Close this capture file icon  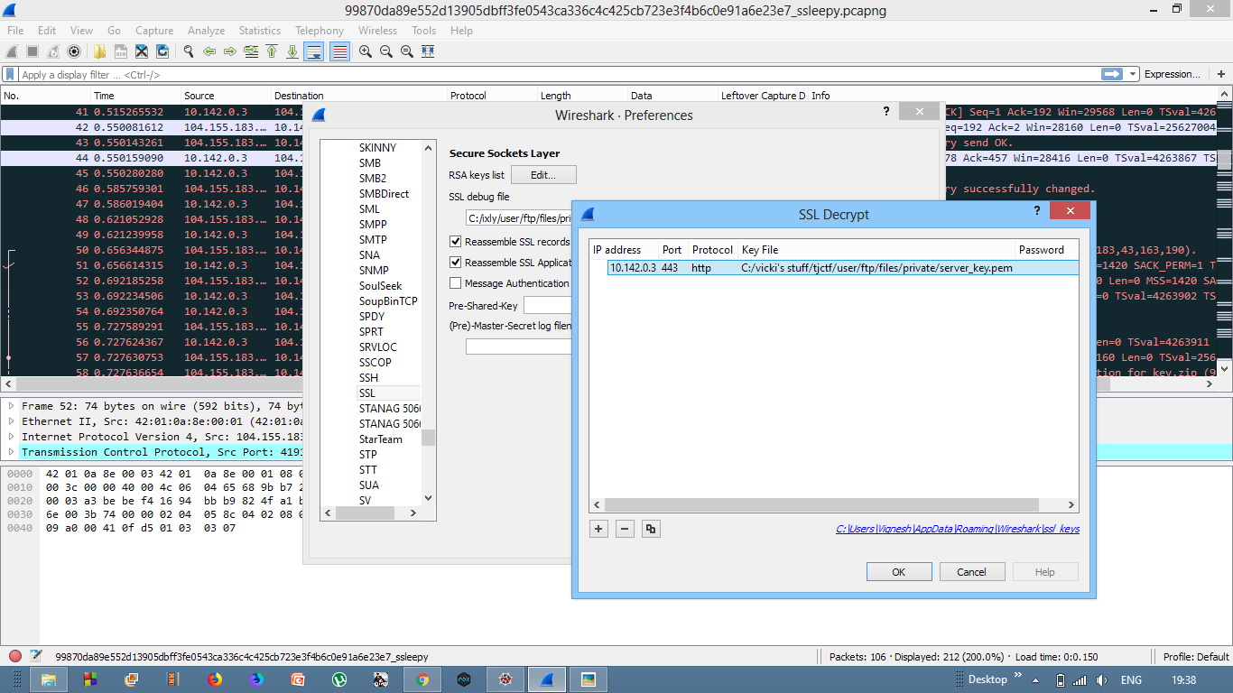point(142,51)
